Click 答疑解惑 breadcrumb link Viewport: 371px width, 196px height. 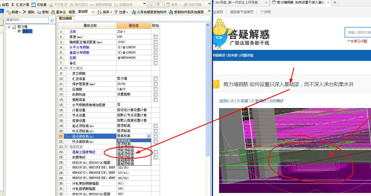(219, 55)
